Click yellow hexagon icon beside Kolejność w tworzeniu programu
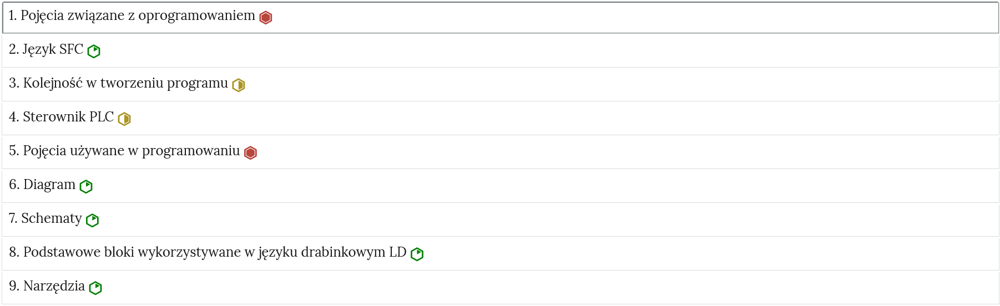The height and width of the screenshot is (306, 1000). click(x=239, y=85)
